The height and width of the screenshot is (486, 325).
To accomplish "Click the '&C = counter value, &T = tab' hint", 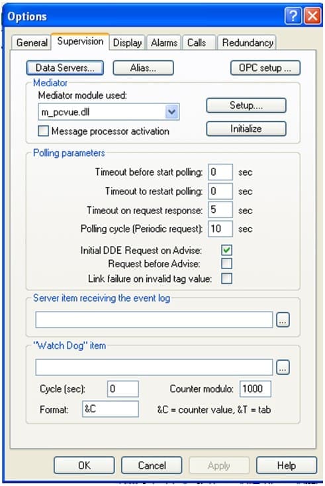I will pyautogui.click(x=214, y=410).
